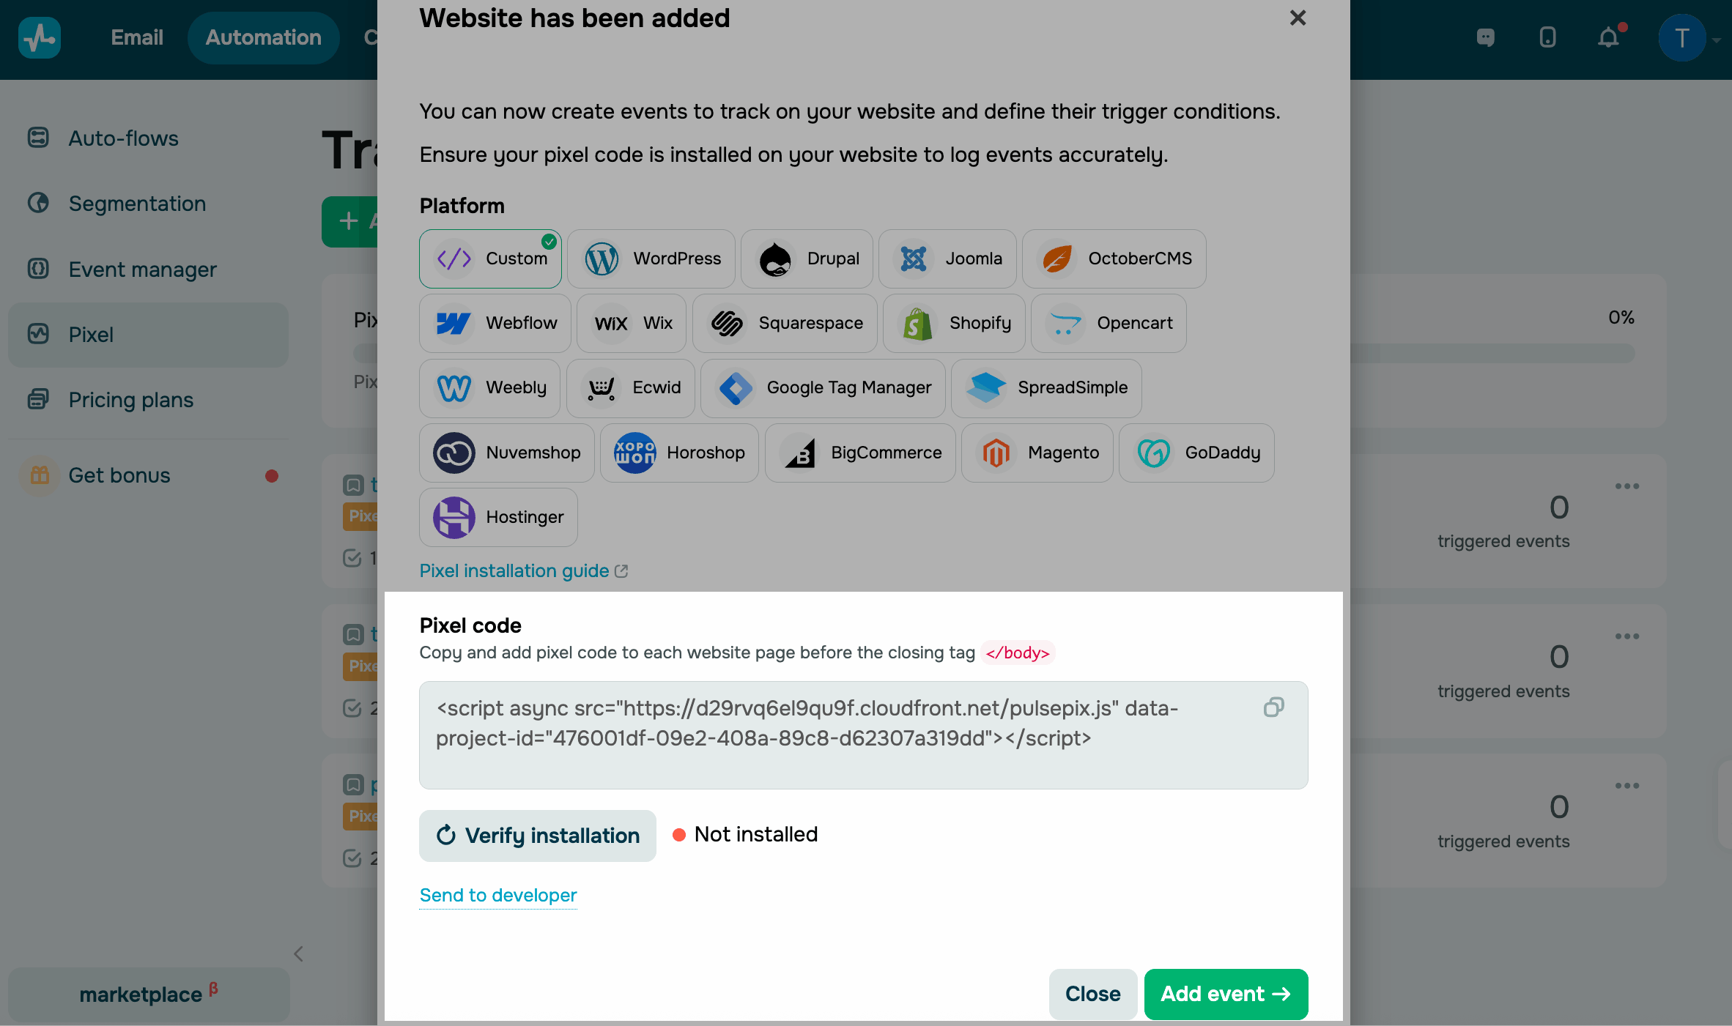Close the Website has been added dialog
The width and height of the screenshot is (1732, 1026).
click(1298, 18)
